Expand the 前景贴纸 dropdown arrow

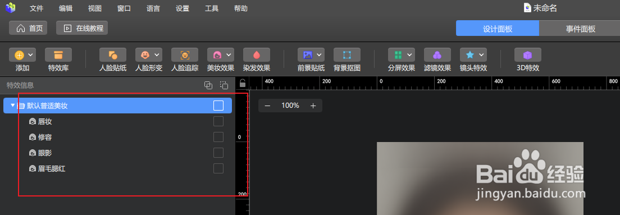[319, 55]
